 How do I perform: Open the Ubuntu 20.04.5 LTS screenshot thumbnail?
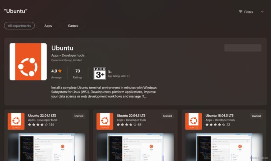[135, 147]
